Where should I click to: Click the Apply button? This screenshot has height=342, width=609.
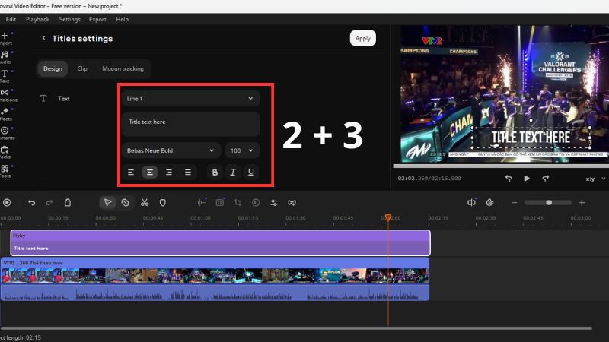(x=363, y=38)
